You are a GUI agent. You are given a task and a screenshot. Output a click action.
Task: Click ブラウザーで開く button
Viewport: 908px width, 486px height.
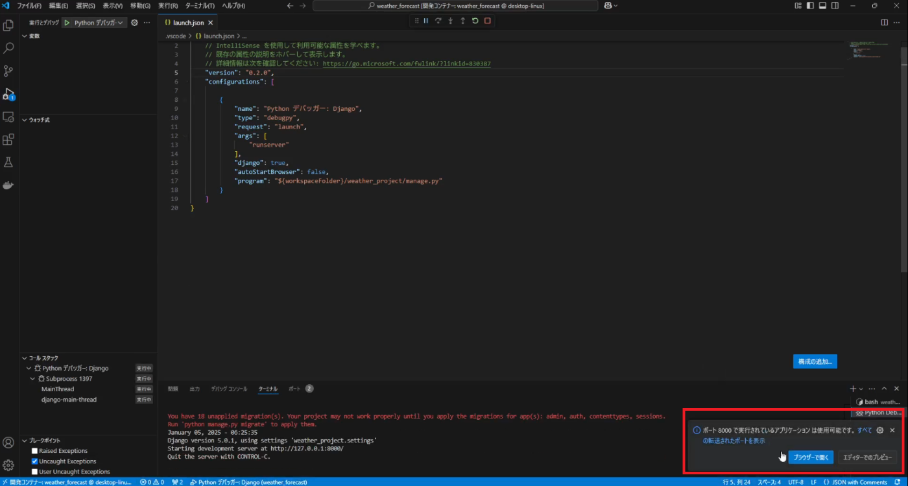(x=811, y=457)
